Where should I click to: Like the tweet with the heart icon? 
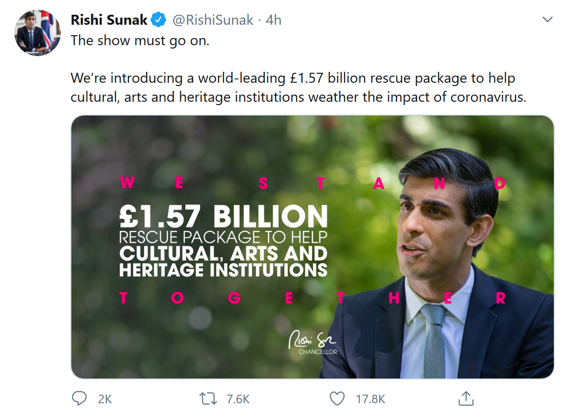coord(337,398)
